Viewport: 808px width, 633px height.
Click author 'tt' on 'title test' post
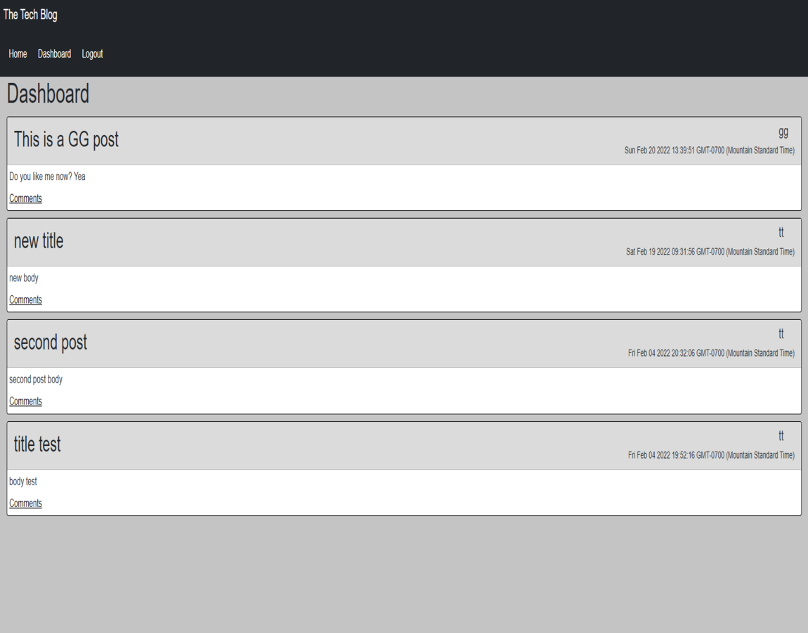click(781, 436)
